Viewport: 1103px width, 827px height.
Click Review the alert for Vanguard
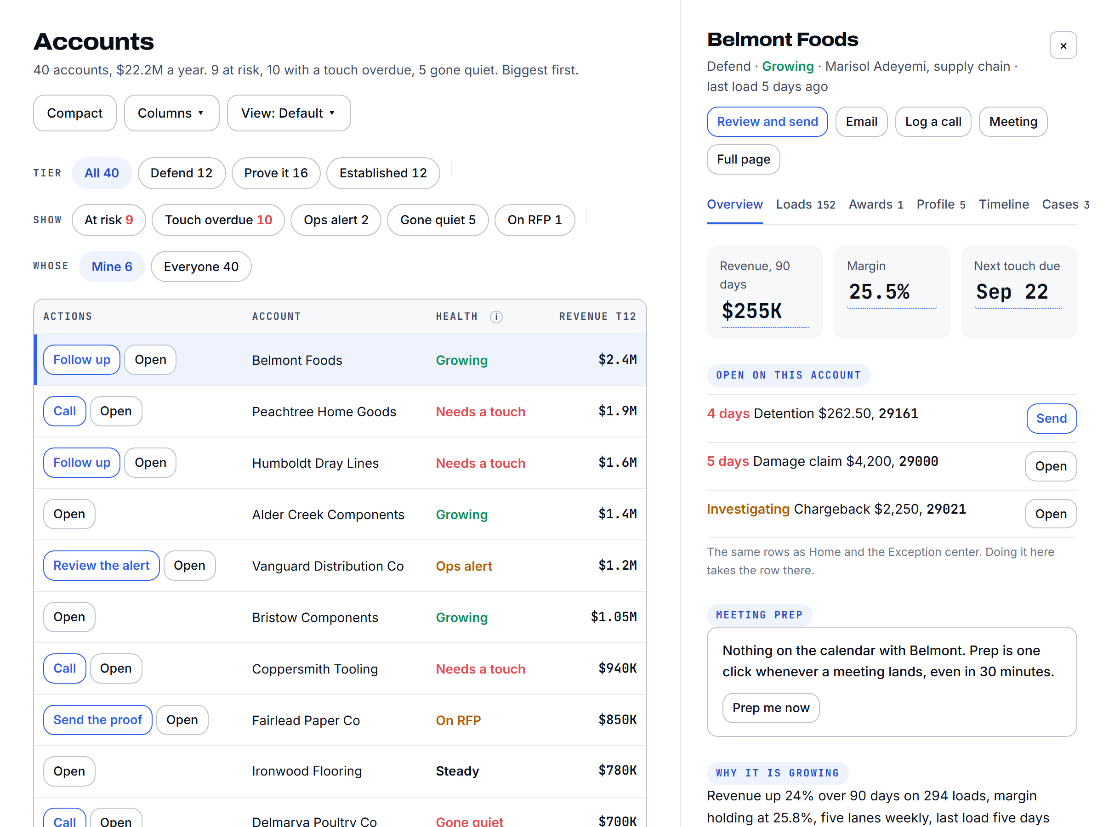(102, 565)
